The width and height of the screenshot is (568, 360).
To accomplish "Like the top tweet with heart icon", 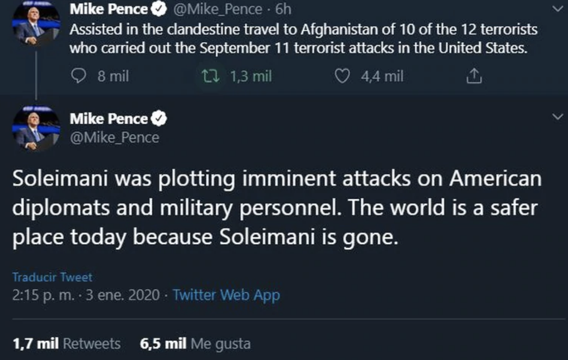I will (x=342, y=76).
